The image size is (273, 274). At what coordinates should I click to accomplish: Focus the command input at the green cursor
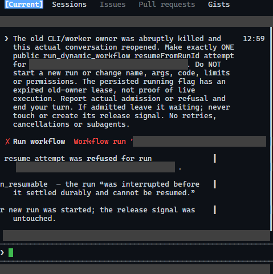pos(11,252)
